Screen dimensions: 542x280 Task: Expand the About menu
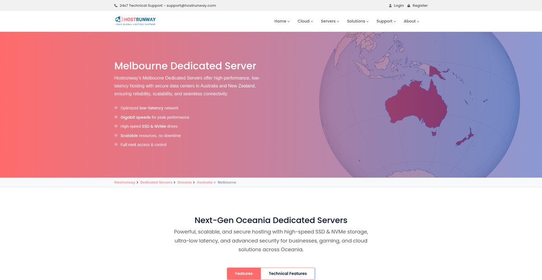411,21
